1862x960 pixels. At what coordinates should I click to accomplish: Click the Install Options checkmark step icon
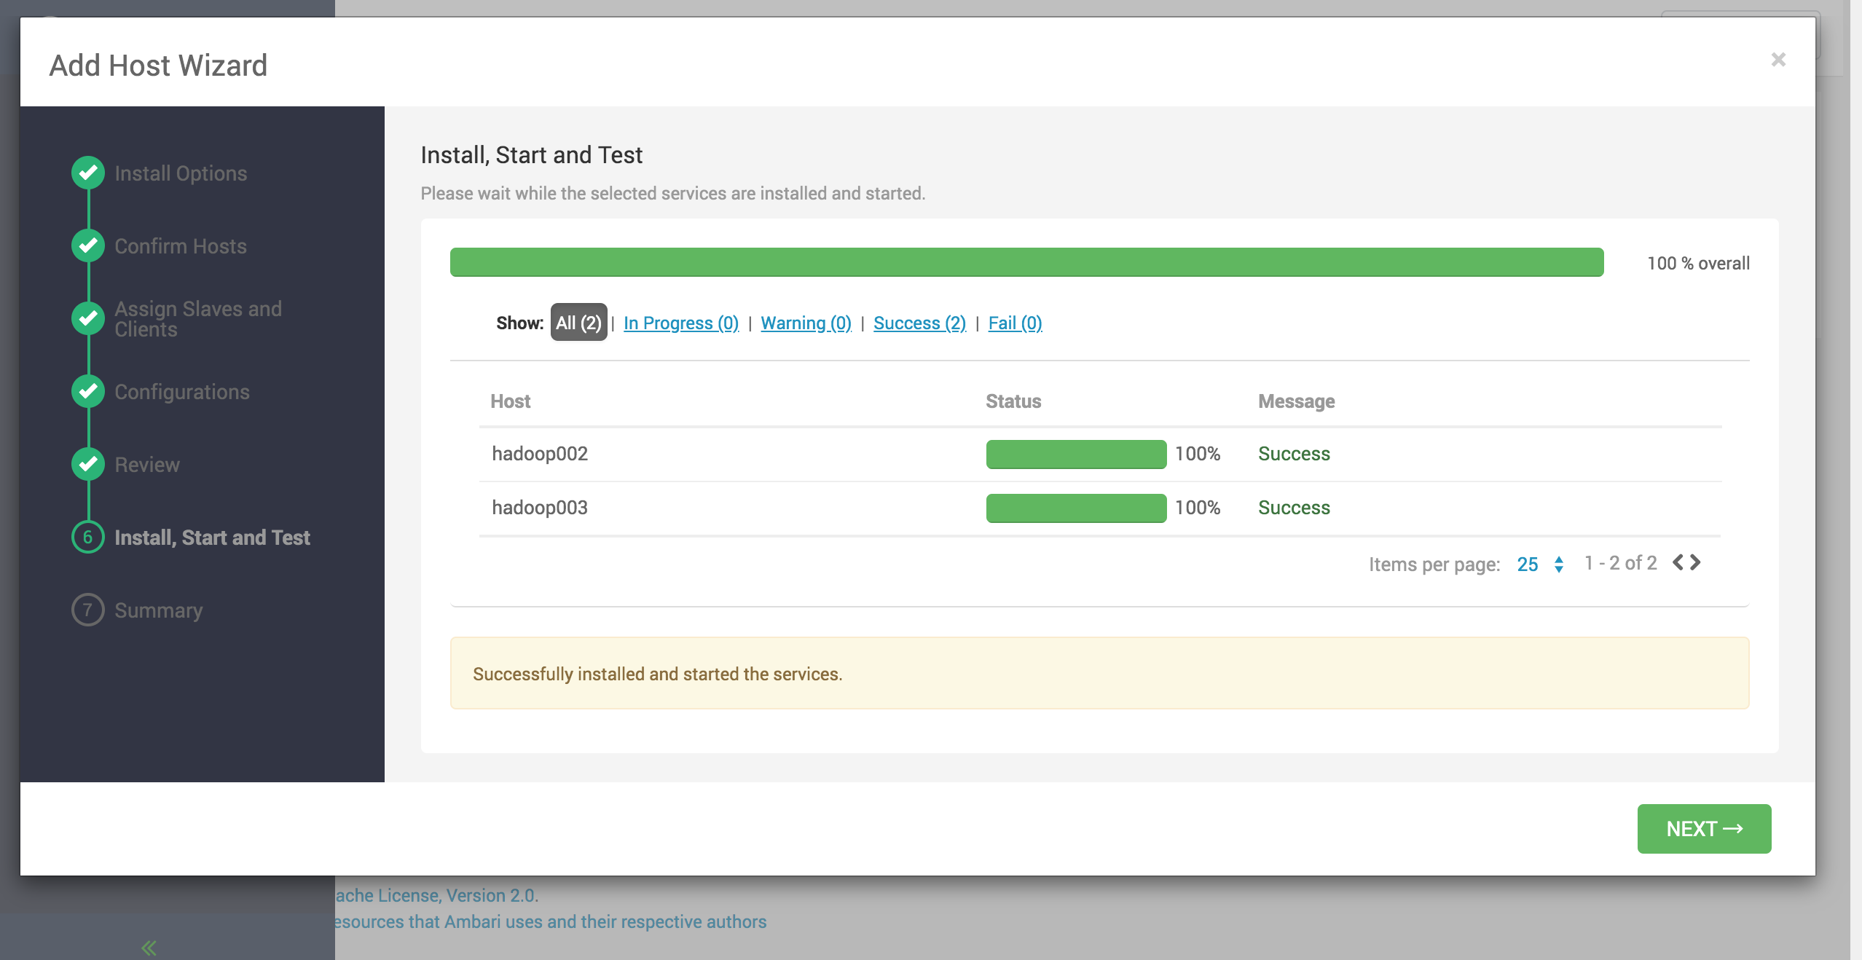click(x=88, y=173)
